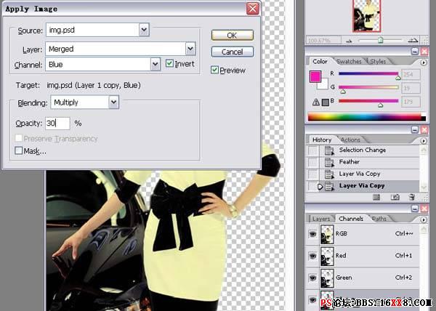
Task: Open the Blending mode dropdown showing Multiply
Action: 85,102
